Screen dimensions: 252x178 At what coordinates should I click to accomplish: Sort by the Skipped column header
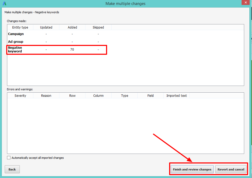point(98,27)
